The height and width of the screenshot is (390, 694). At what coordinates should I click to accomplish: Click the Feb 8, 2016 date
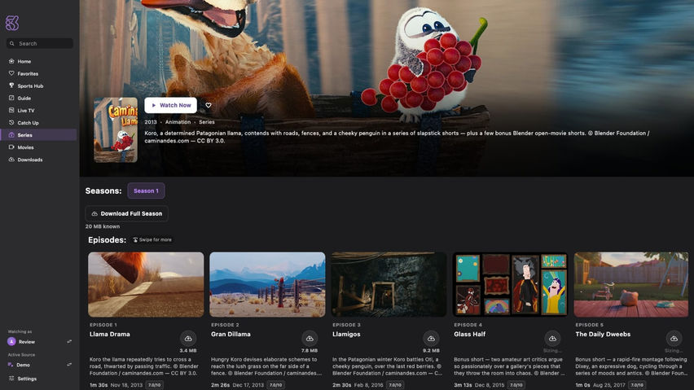[368, 385]
